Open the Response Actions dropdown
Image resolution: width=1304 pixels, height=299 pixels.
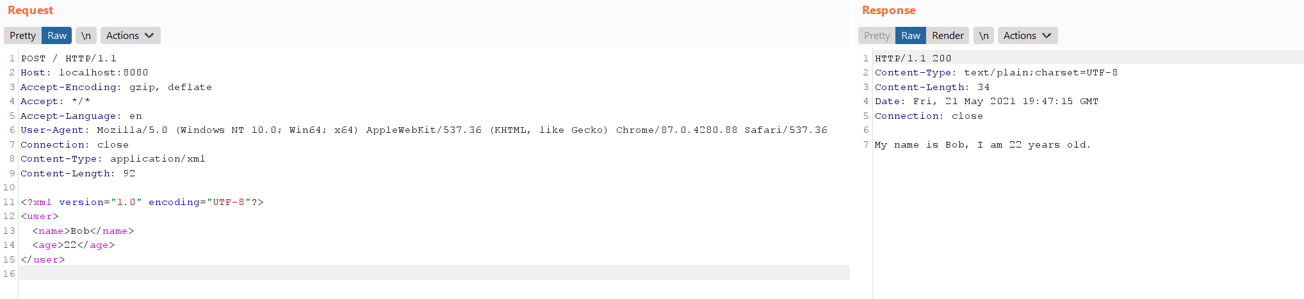(1027, 36)
